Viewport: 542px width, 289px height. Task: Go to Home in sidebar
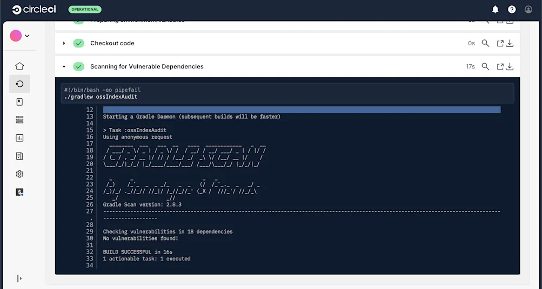click(19, 66)
